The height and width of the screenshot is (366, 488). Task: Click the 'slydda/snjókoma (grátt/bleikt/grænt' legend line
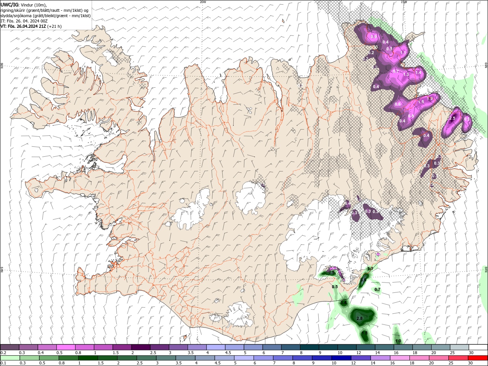click(45, 16)
